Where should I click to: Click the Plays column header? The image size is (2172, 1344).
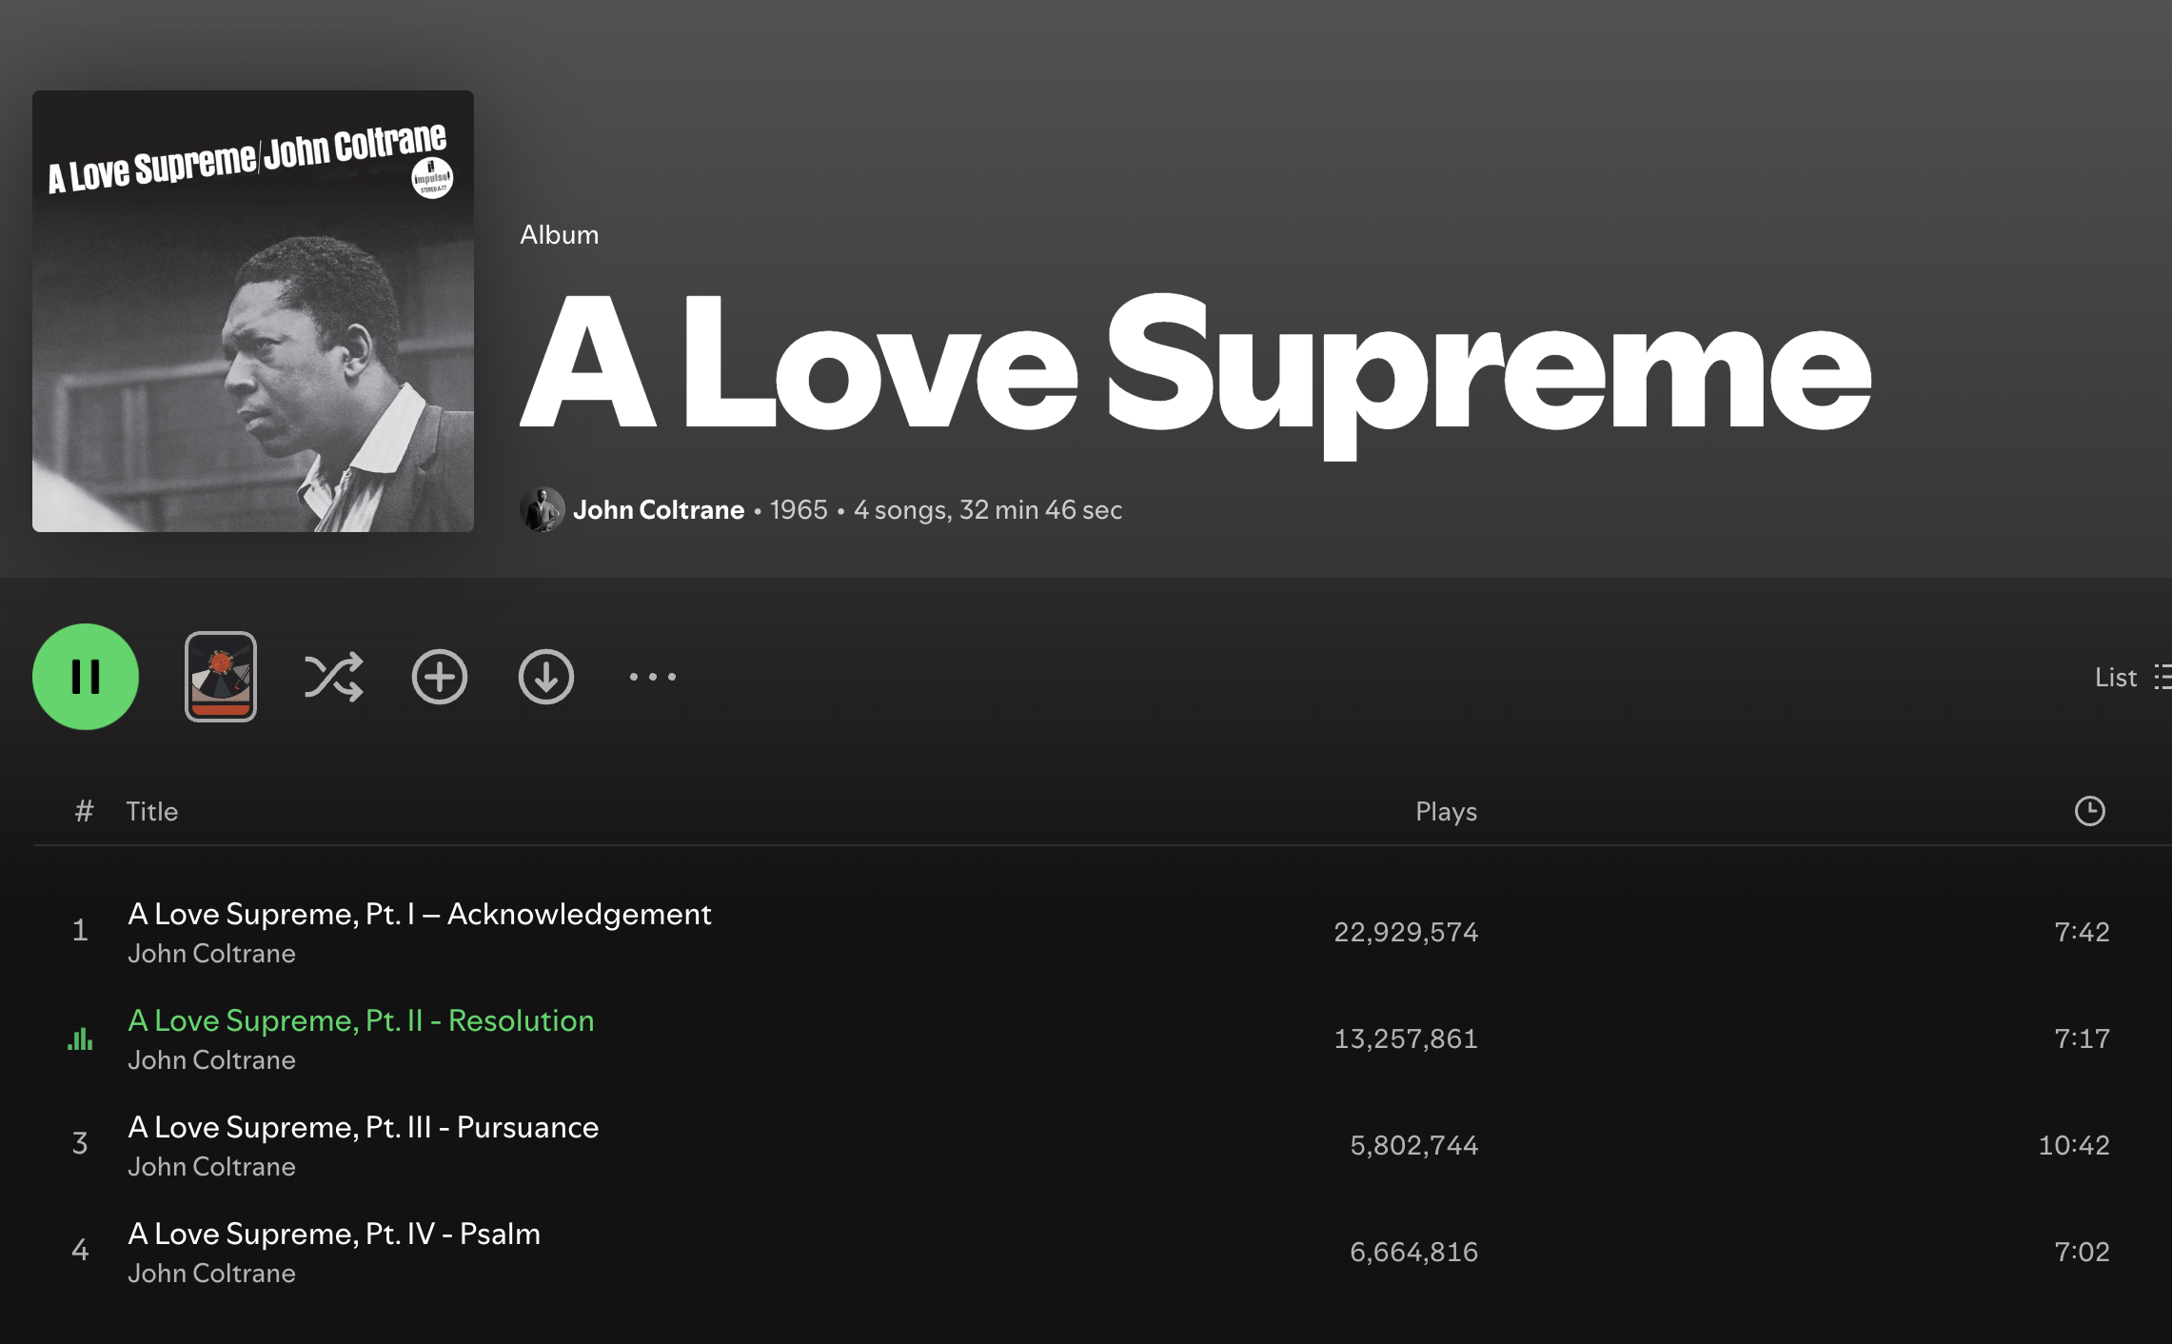point(1445,811)
